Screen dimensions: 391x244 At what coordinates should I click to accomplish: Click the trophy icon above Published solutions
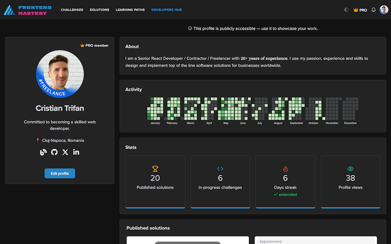pos(155,169)
